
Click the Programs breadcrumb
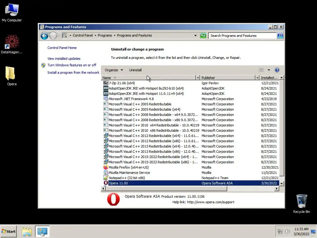click(x=105, y=35)
